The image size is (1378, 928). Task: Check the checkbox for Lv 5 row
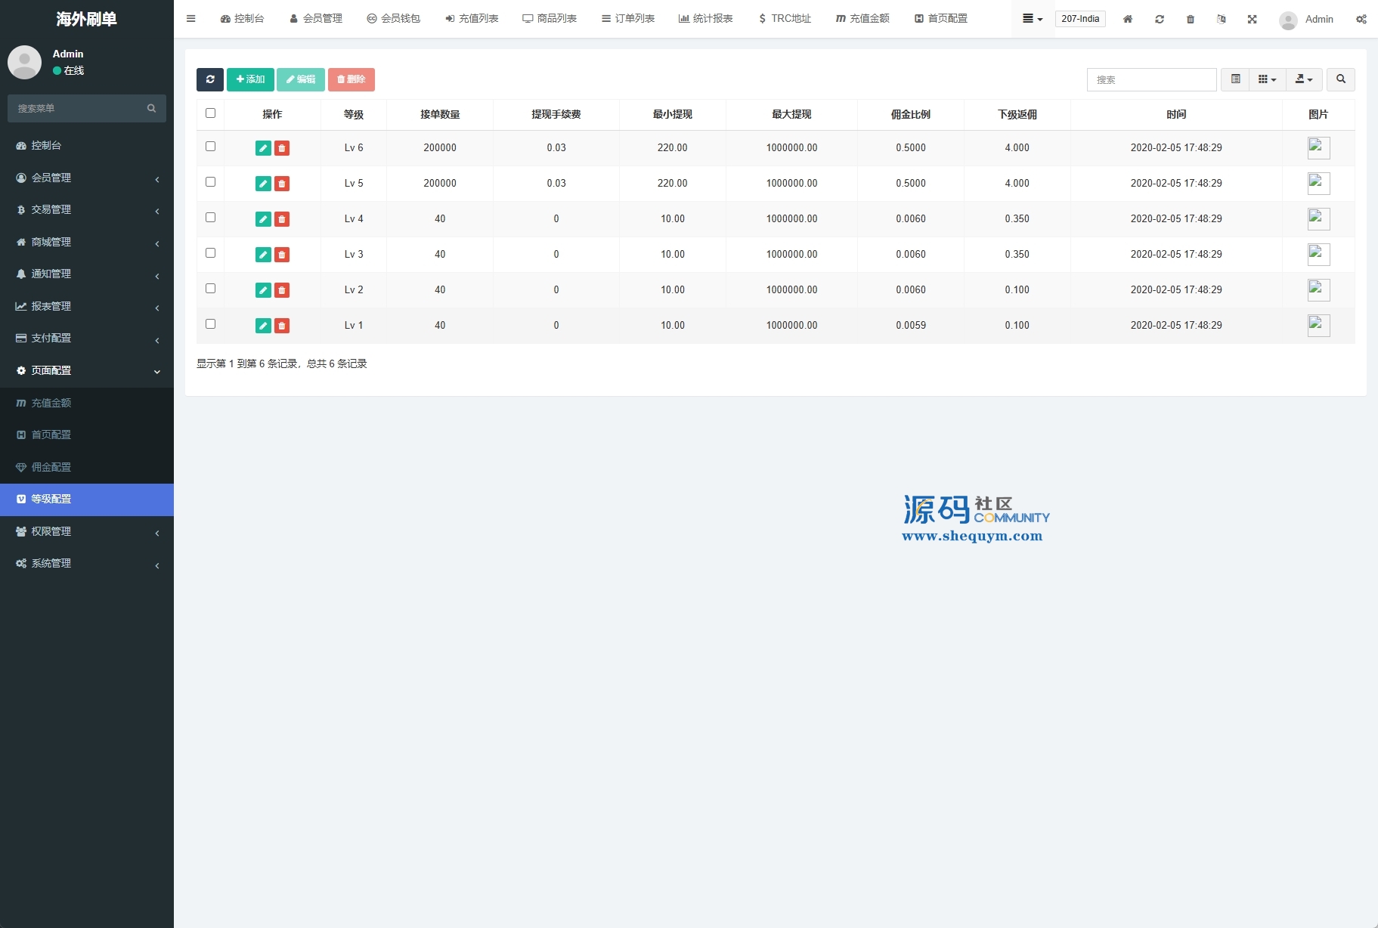pos(211,182)
